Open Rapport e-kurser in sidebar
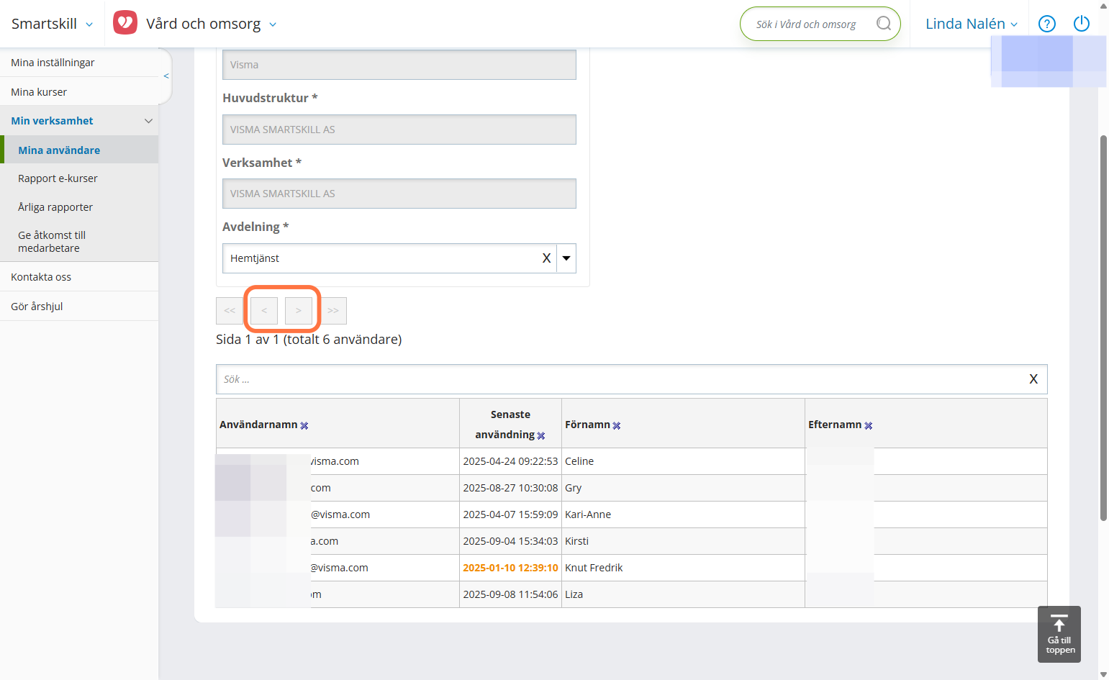Screen dimensions: 1109x680 click(x=79, y=178)
